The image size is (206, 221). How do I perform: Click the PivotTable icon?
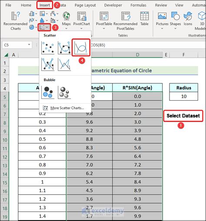click(x=104, y=16)
